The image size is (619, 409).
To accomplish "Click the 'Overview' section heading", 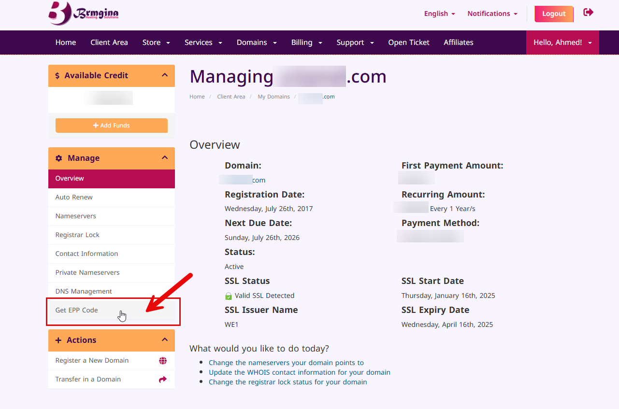I will click(215, 145).
